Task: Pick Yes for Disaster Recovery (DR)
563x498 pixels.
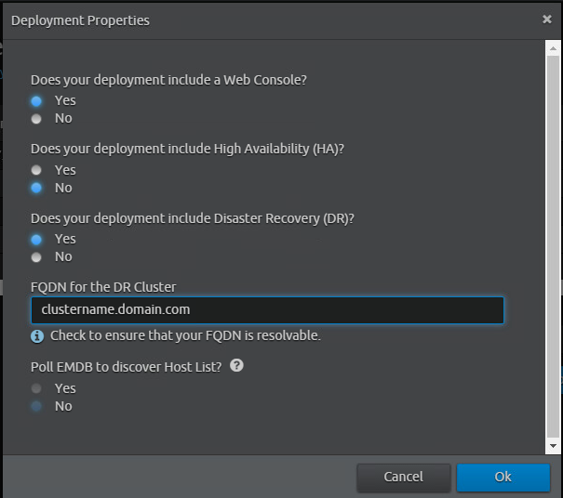Action: click(36, 239)
